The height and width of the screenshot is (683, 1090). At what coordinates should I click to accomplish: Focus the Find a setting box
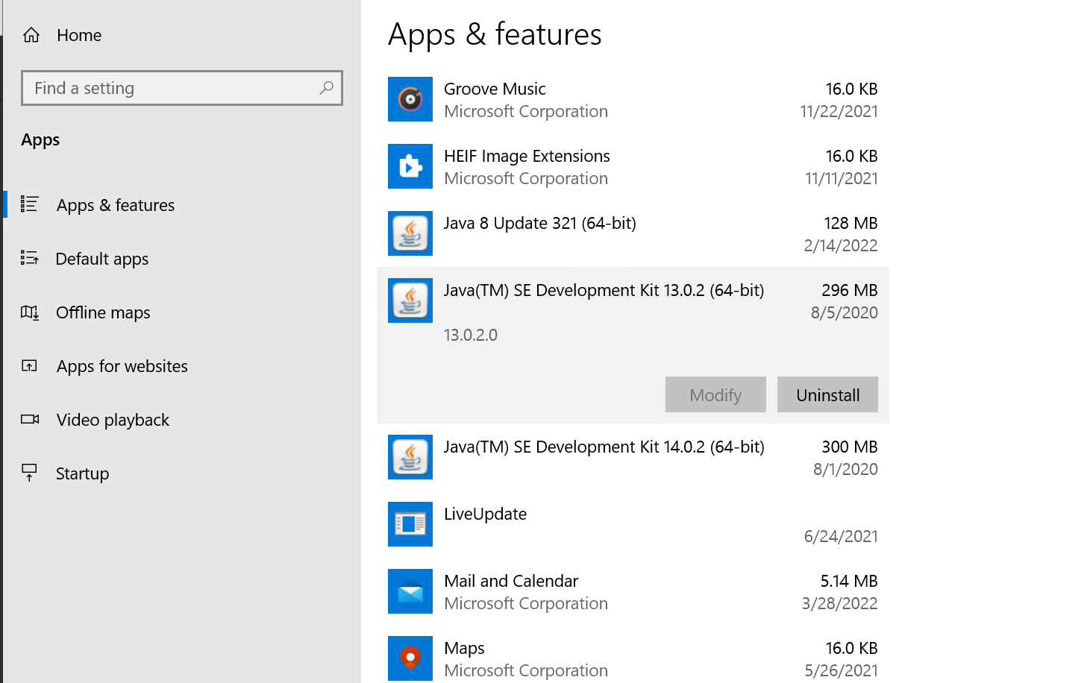pyautogui.click(x=172, y=88)
